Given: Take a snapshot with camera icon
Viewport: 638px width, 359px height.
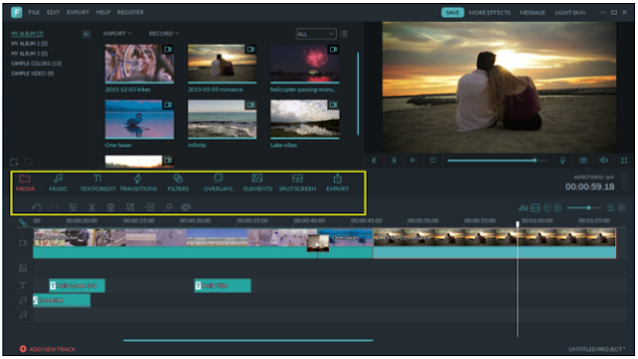Looking at the screenshot, I should click(x=583, y=161).
